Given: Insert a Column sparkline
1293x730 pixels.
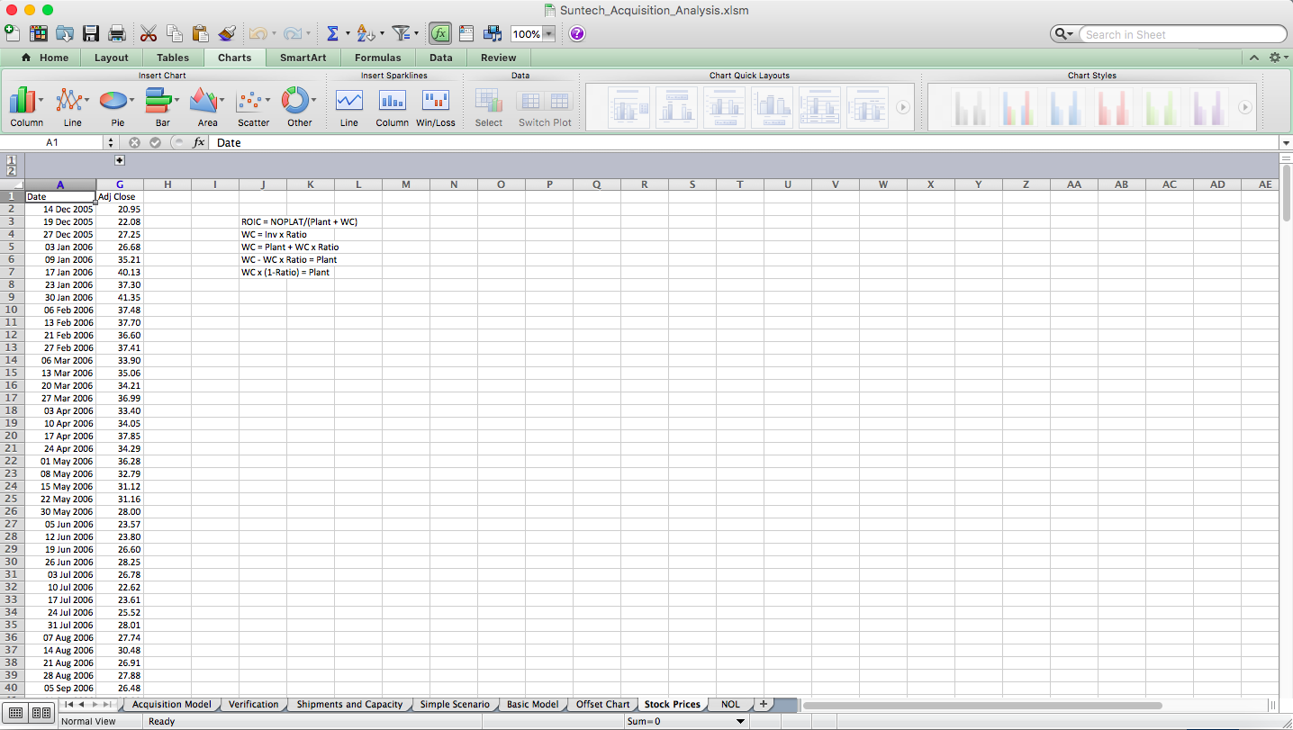Looking at the screenshot, I should coord(392,101).
